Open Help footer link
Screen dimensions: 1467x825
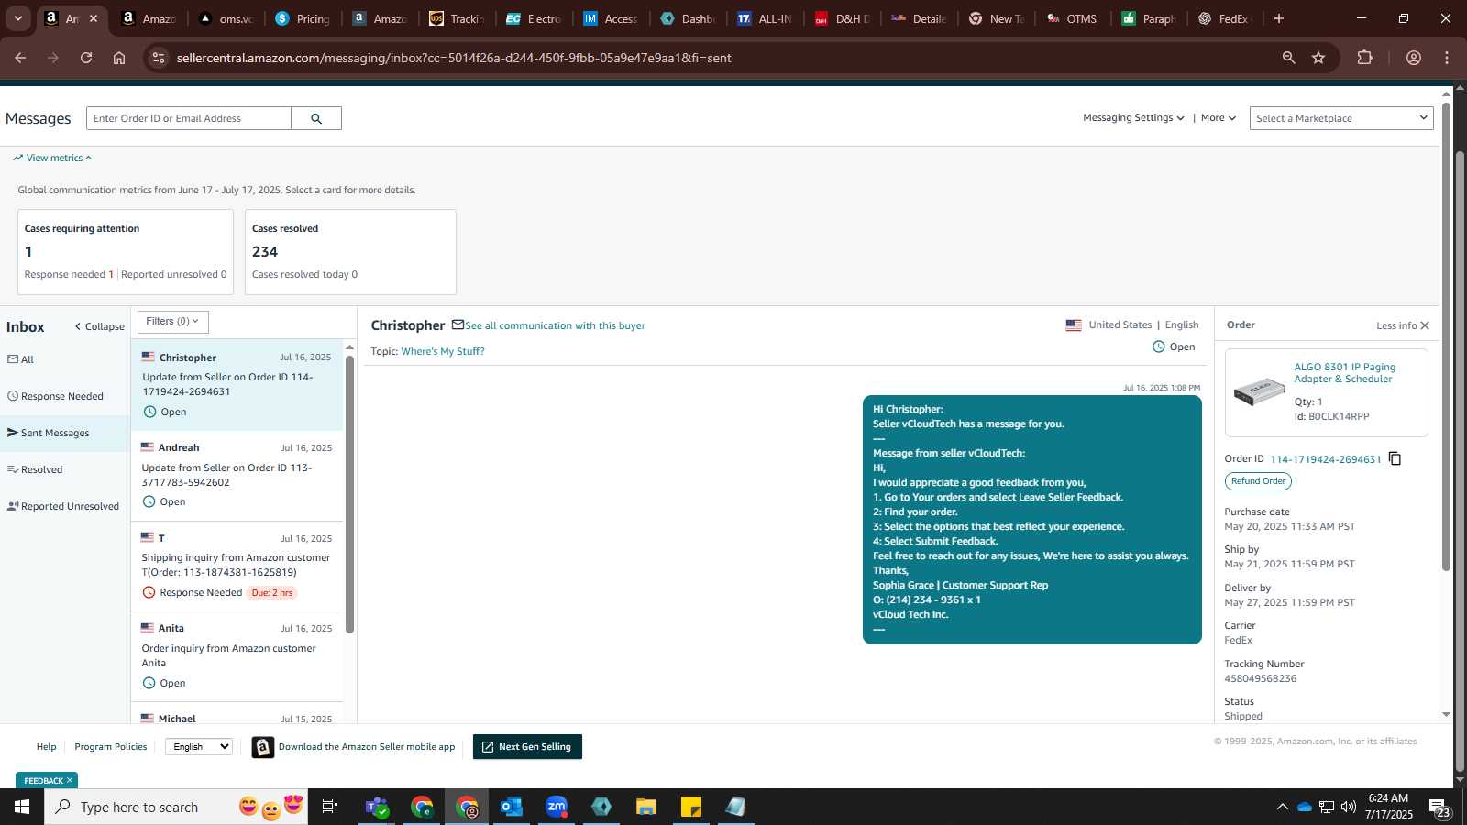(x=46, y=747)
